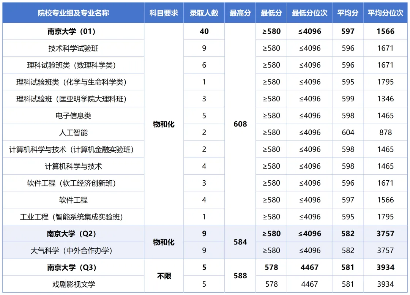Select the 南京大学（Q2）group name cell
410x295 pixels.
click(73, 233)
